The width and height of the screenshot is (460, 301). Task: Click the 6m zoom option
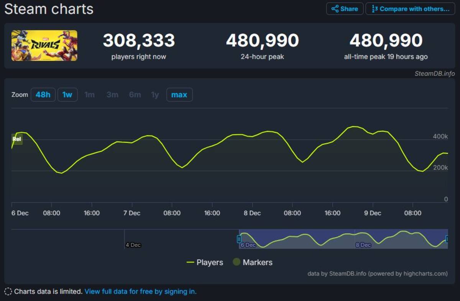click(x=135, y=95)
